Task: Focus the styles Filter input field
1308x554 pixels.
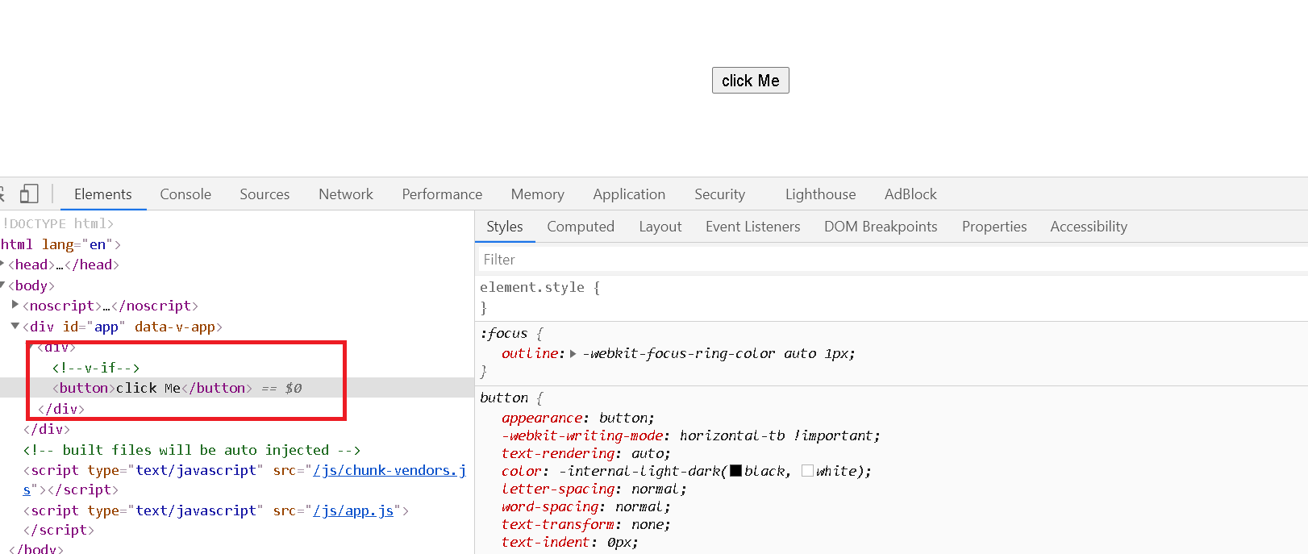Action: pyautogui.click(x=891, y=260)
